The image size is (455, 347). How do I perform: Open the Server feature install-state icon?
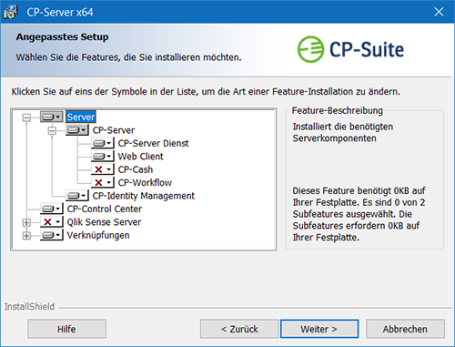pyautogui.click(x=52, y=117)
